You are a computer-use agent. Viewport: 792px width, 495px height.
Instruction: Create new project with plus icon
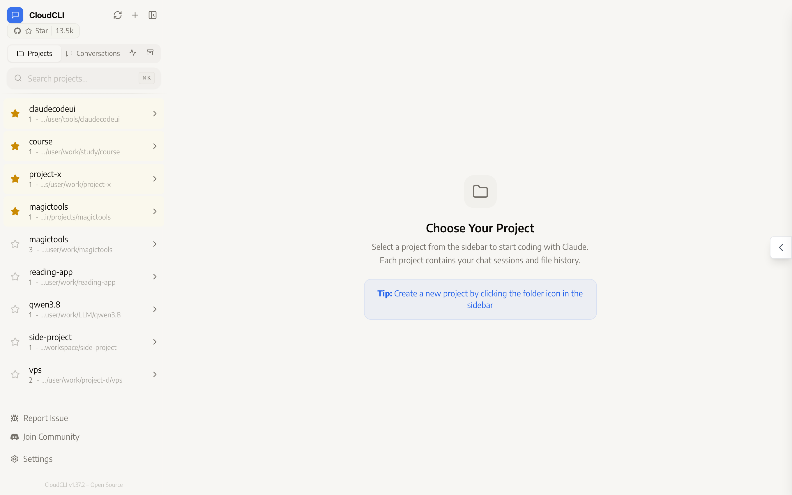[135, 15]
